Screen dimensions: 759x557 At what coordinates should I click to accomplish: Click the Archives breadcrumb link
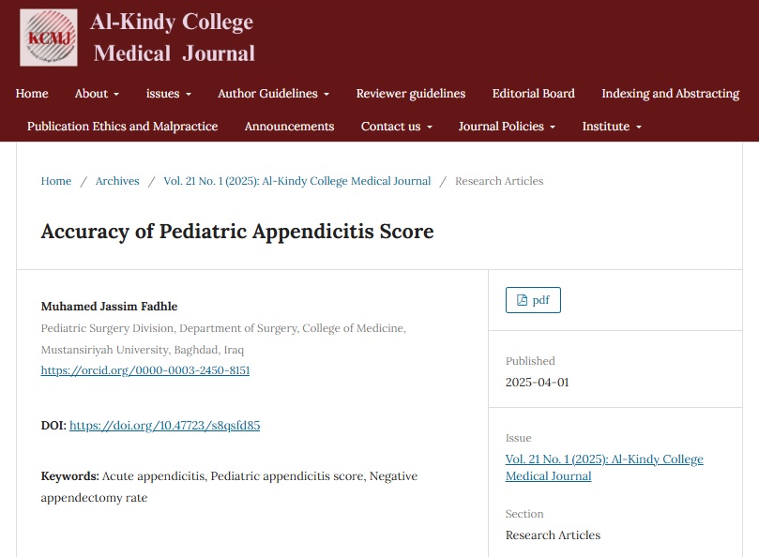pyautogui.click(x=117, y=181)
